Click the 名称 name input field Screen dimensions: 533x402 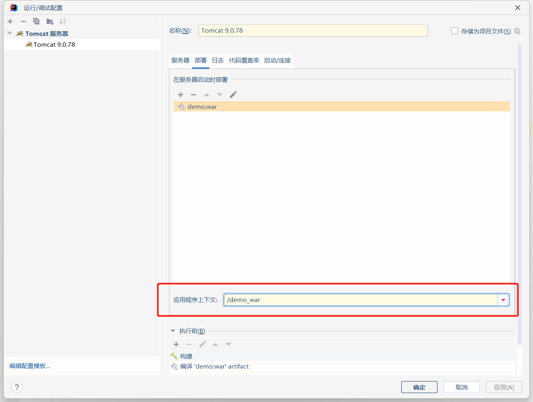(312, 31)
